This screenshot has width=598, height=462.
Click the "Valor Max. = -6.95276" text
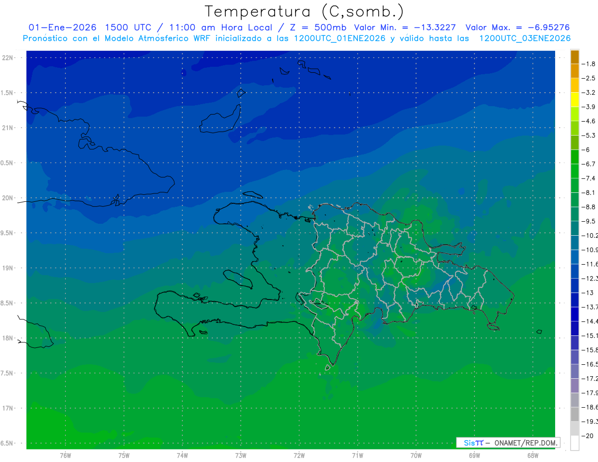click(x=517, y=27)
